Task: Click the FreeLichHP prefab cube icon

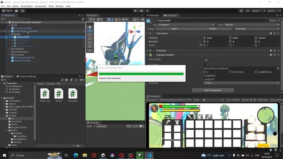Action: point(149,21)
